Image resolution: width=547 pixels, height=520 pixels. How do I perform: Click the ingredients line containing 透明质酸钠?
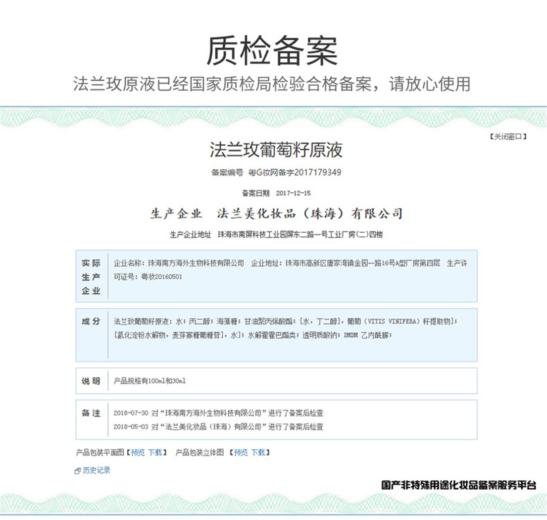(253, 335)
